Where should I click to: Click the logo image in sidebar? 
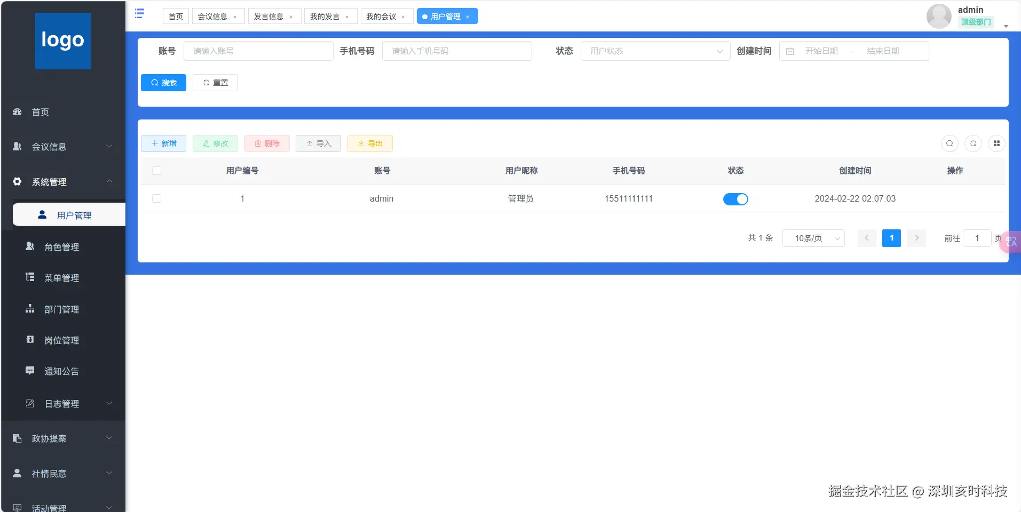click(63, 41)
